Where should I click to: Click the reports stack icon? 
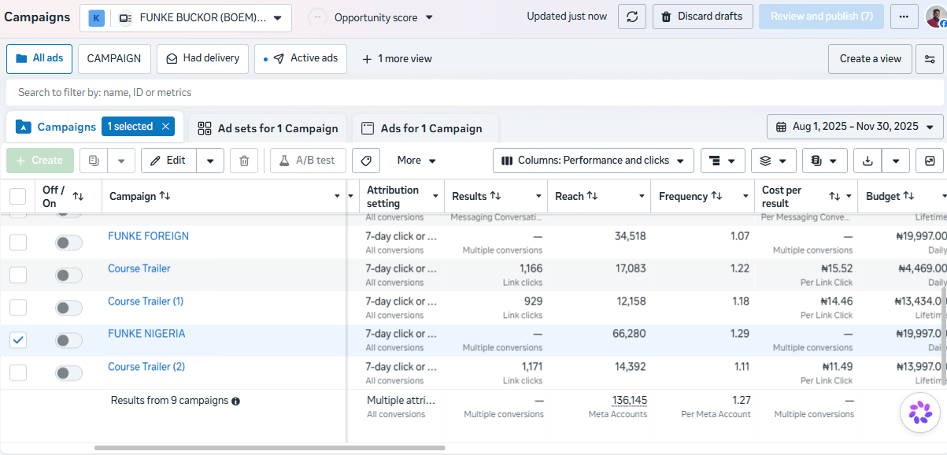tap(824, 161)
